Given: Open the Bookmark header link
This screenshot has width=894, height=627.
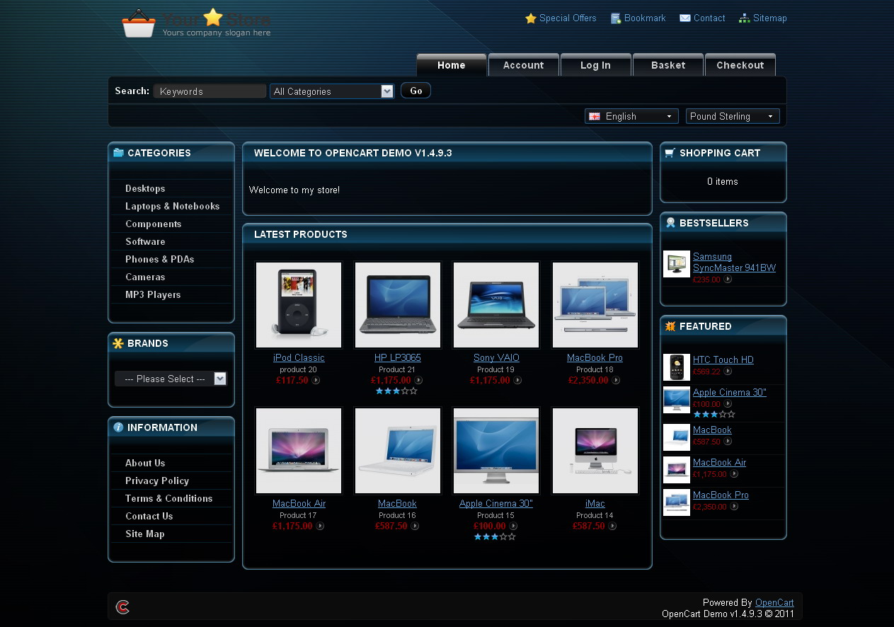Looking at the screenshot, I should (x=645, y=18).
